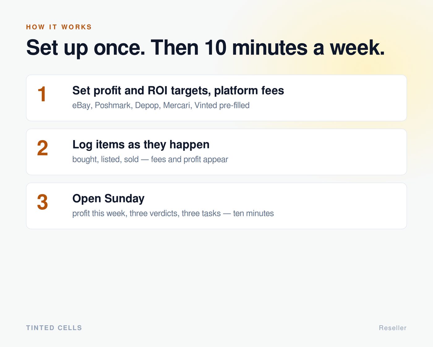Click the orange step number 3
The height and width of the screenshot is (347, 433).
(42, 202)
